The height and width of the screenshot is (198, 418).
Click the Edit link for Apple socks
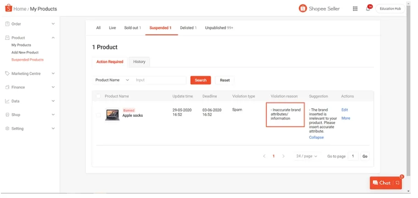coord(344,110)
